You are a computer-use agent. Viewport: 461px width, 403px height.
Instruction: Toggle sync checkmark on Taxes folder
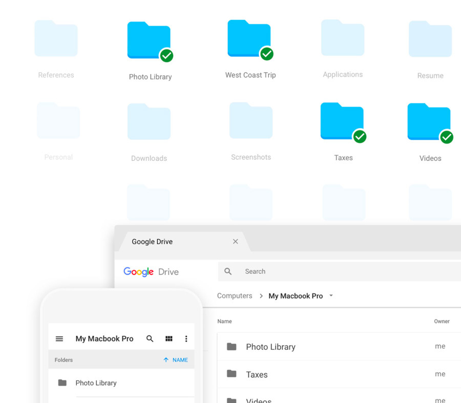tap(360, 136)
